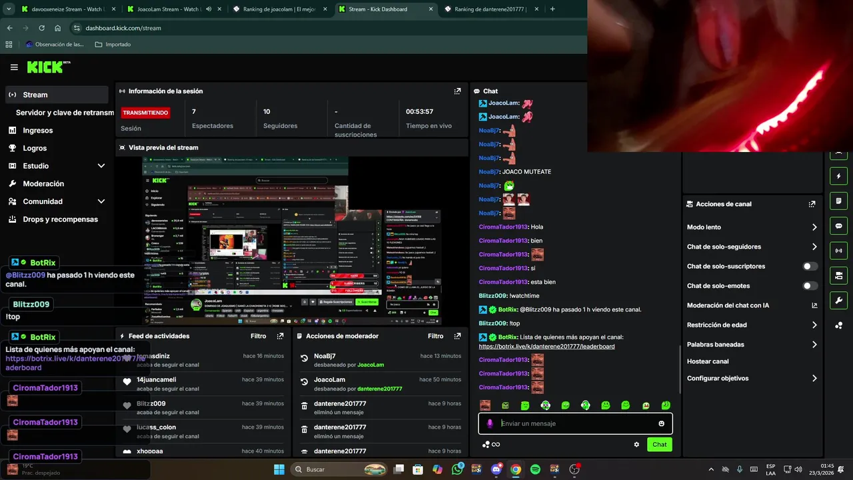Open Servidor y clave de retransmisión
The width and height of the screenshot is (853, 480).
click(65, 113)
